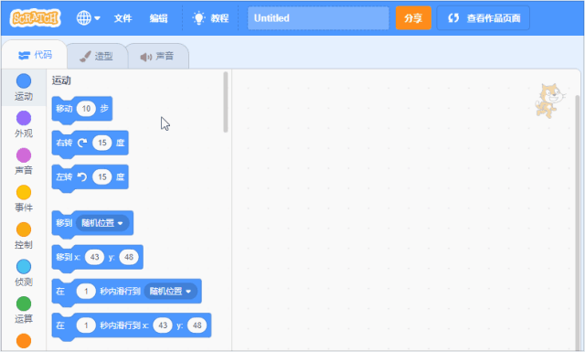Open the language globe menu

click(88, 18)
